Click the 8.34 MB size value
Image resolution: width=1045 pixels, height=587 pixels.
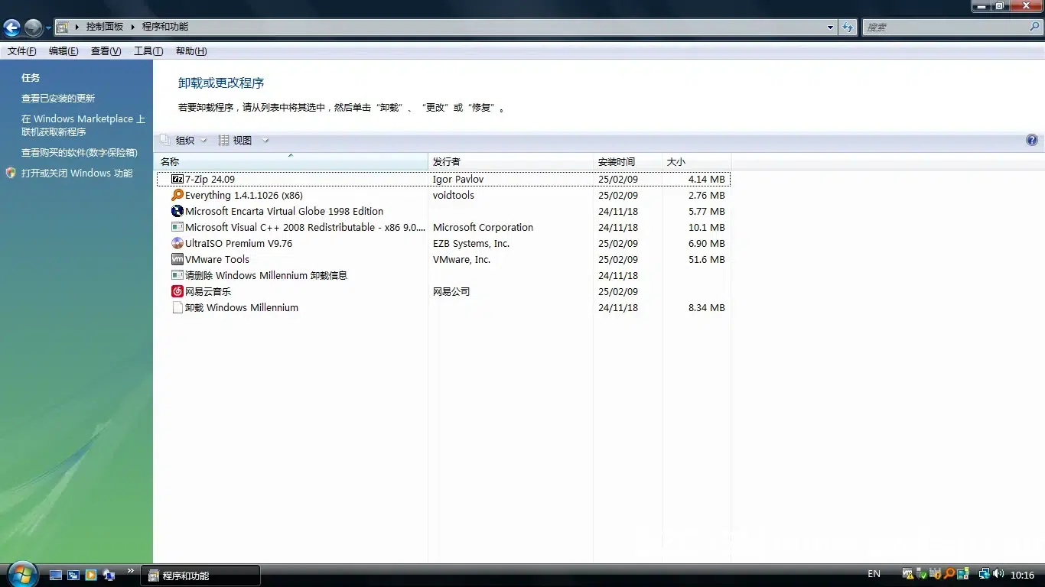tap(706, 307)
